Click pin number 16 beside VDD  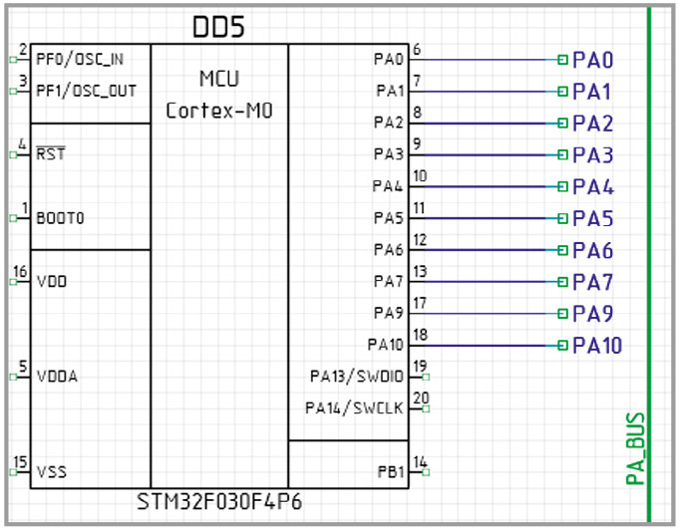pyautogui.click(x=20, y=271)
